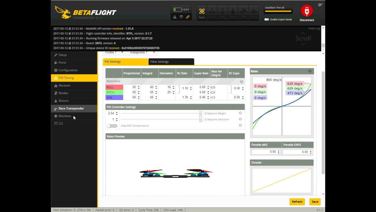
Task: Click the Throttle MID input field
Action: pos(266,152)
